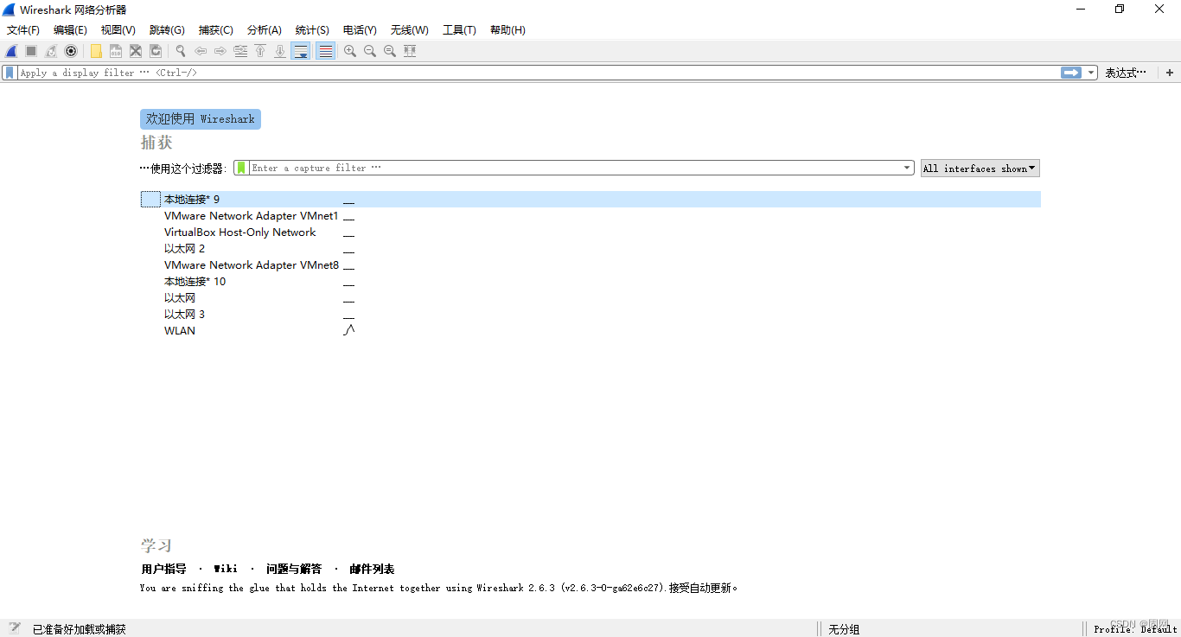The height and width of the screenshot is (637, 1181).
Task: Click the green capture filter bookmark icon
Action: (241, 168)
